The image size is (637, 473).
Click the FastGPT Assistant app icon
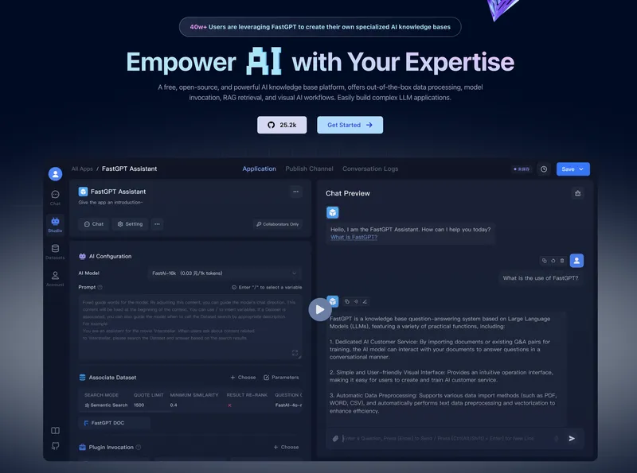[x=83, y=192]
